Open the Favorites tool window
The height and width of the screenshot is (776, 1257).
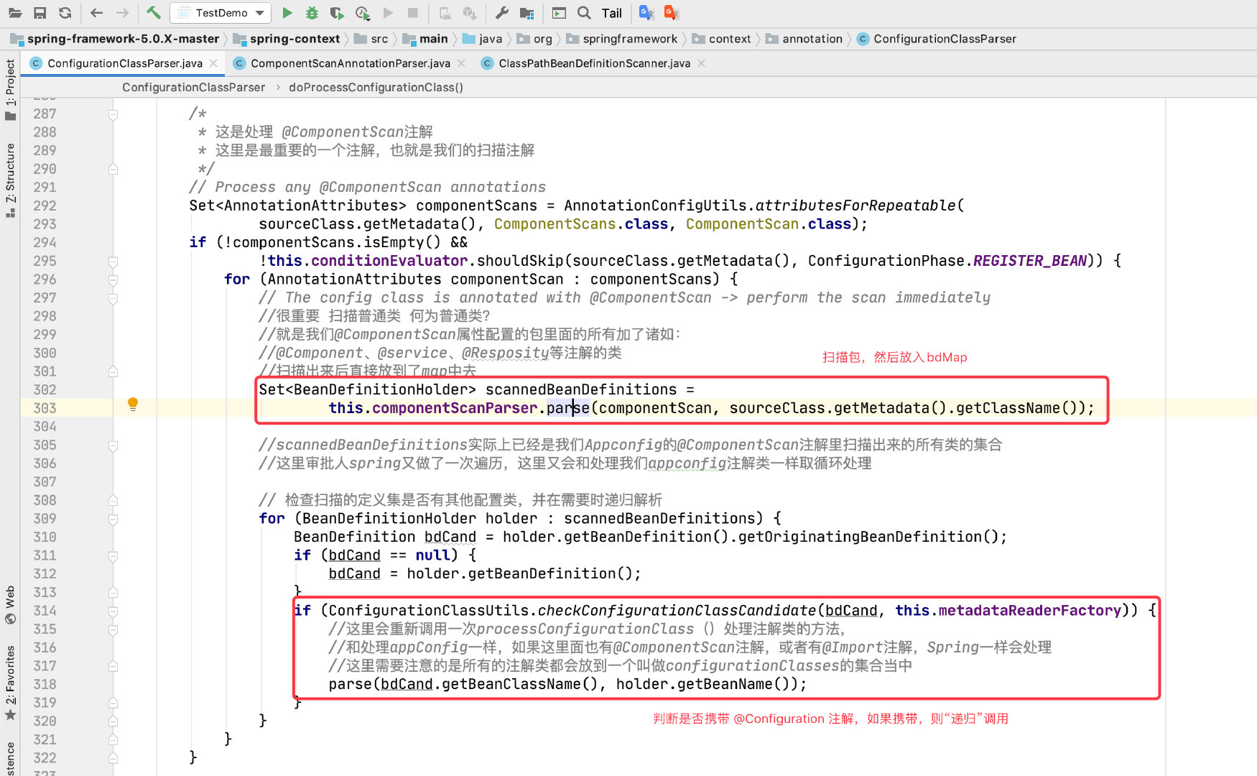point(10,683)
